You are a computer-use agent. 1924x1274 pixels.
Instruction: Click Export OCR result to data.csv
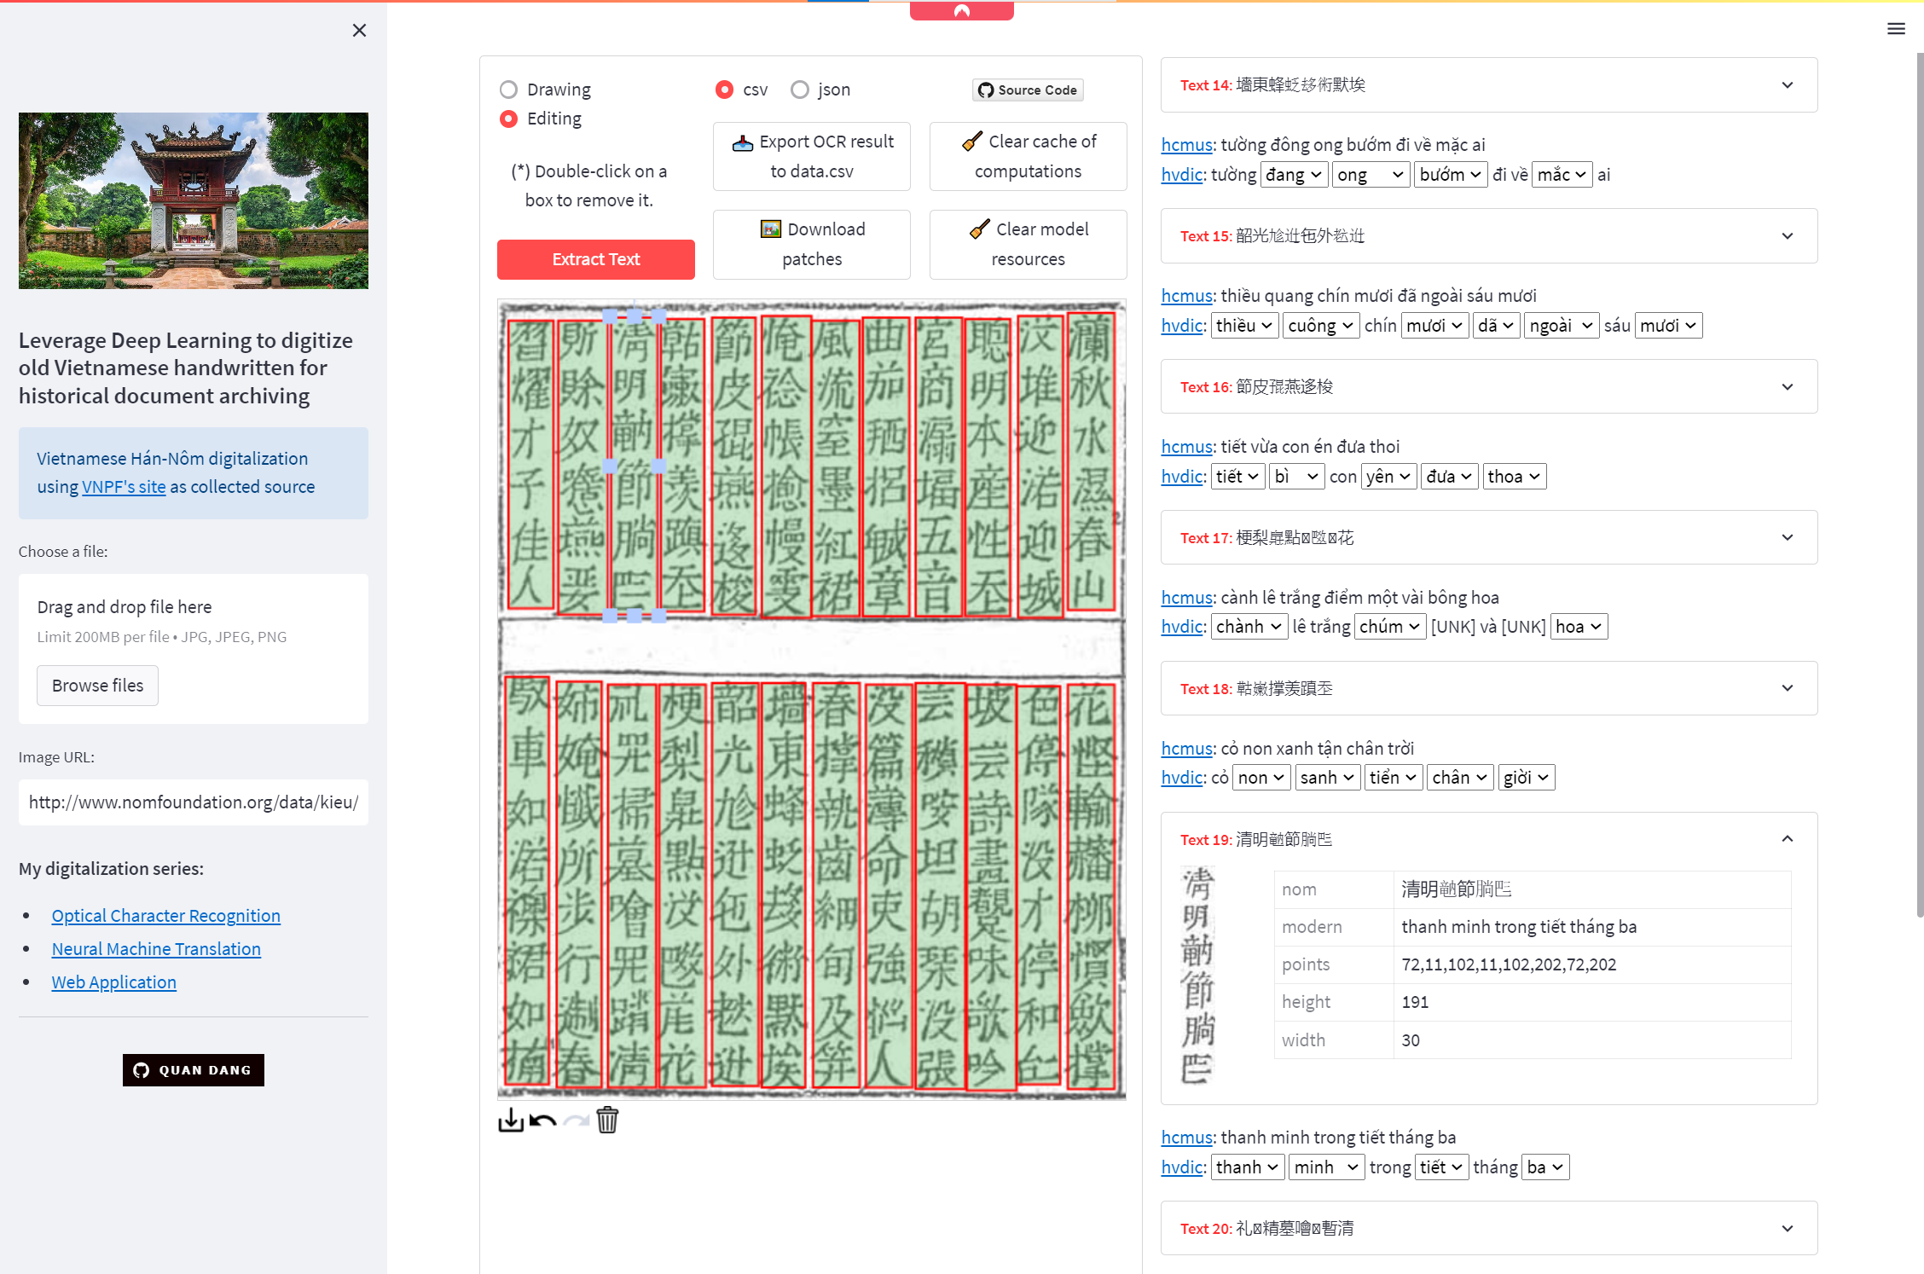click(x=812, y=156)
